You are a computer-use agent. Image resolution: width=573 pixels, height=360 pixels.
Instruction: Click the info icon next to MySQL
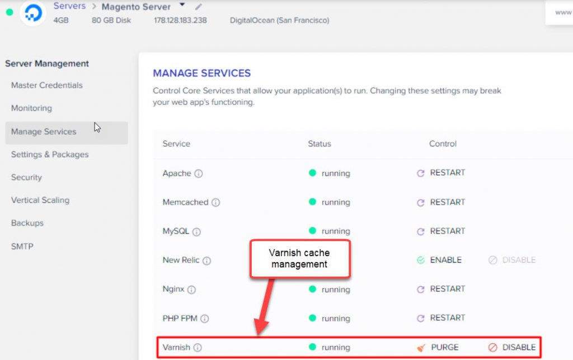(x=196, y=231)
